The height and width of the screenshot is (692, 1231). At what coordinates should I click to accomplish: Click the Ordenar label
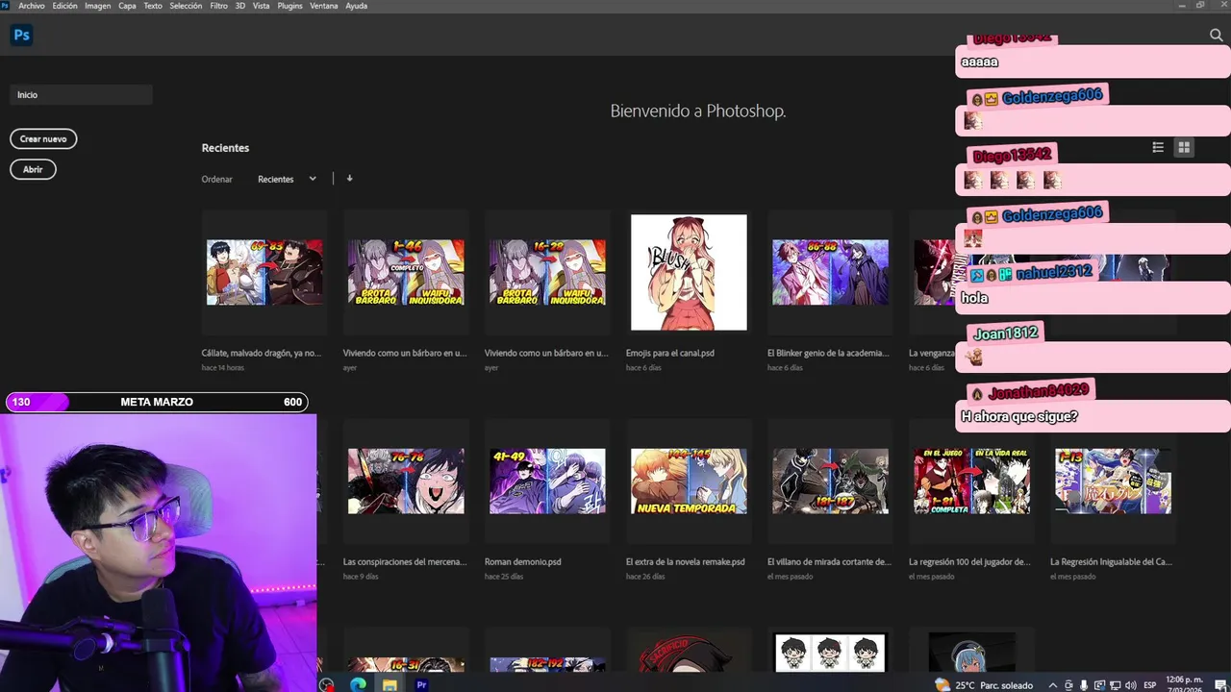click(217, 179)
